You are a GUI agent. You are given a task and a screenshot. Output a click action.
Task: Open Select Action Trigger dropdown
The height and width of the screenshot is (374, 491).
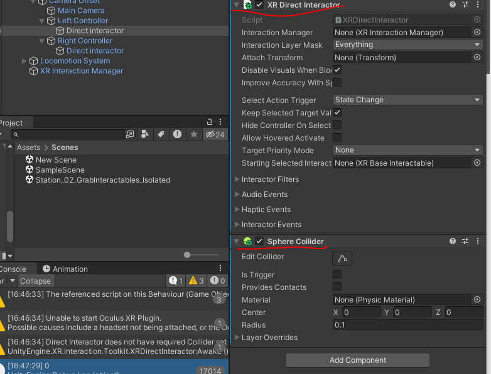coord(407,100)
